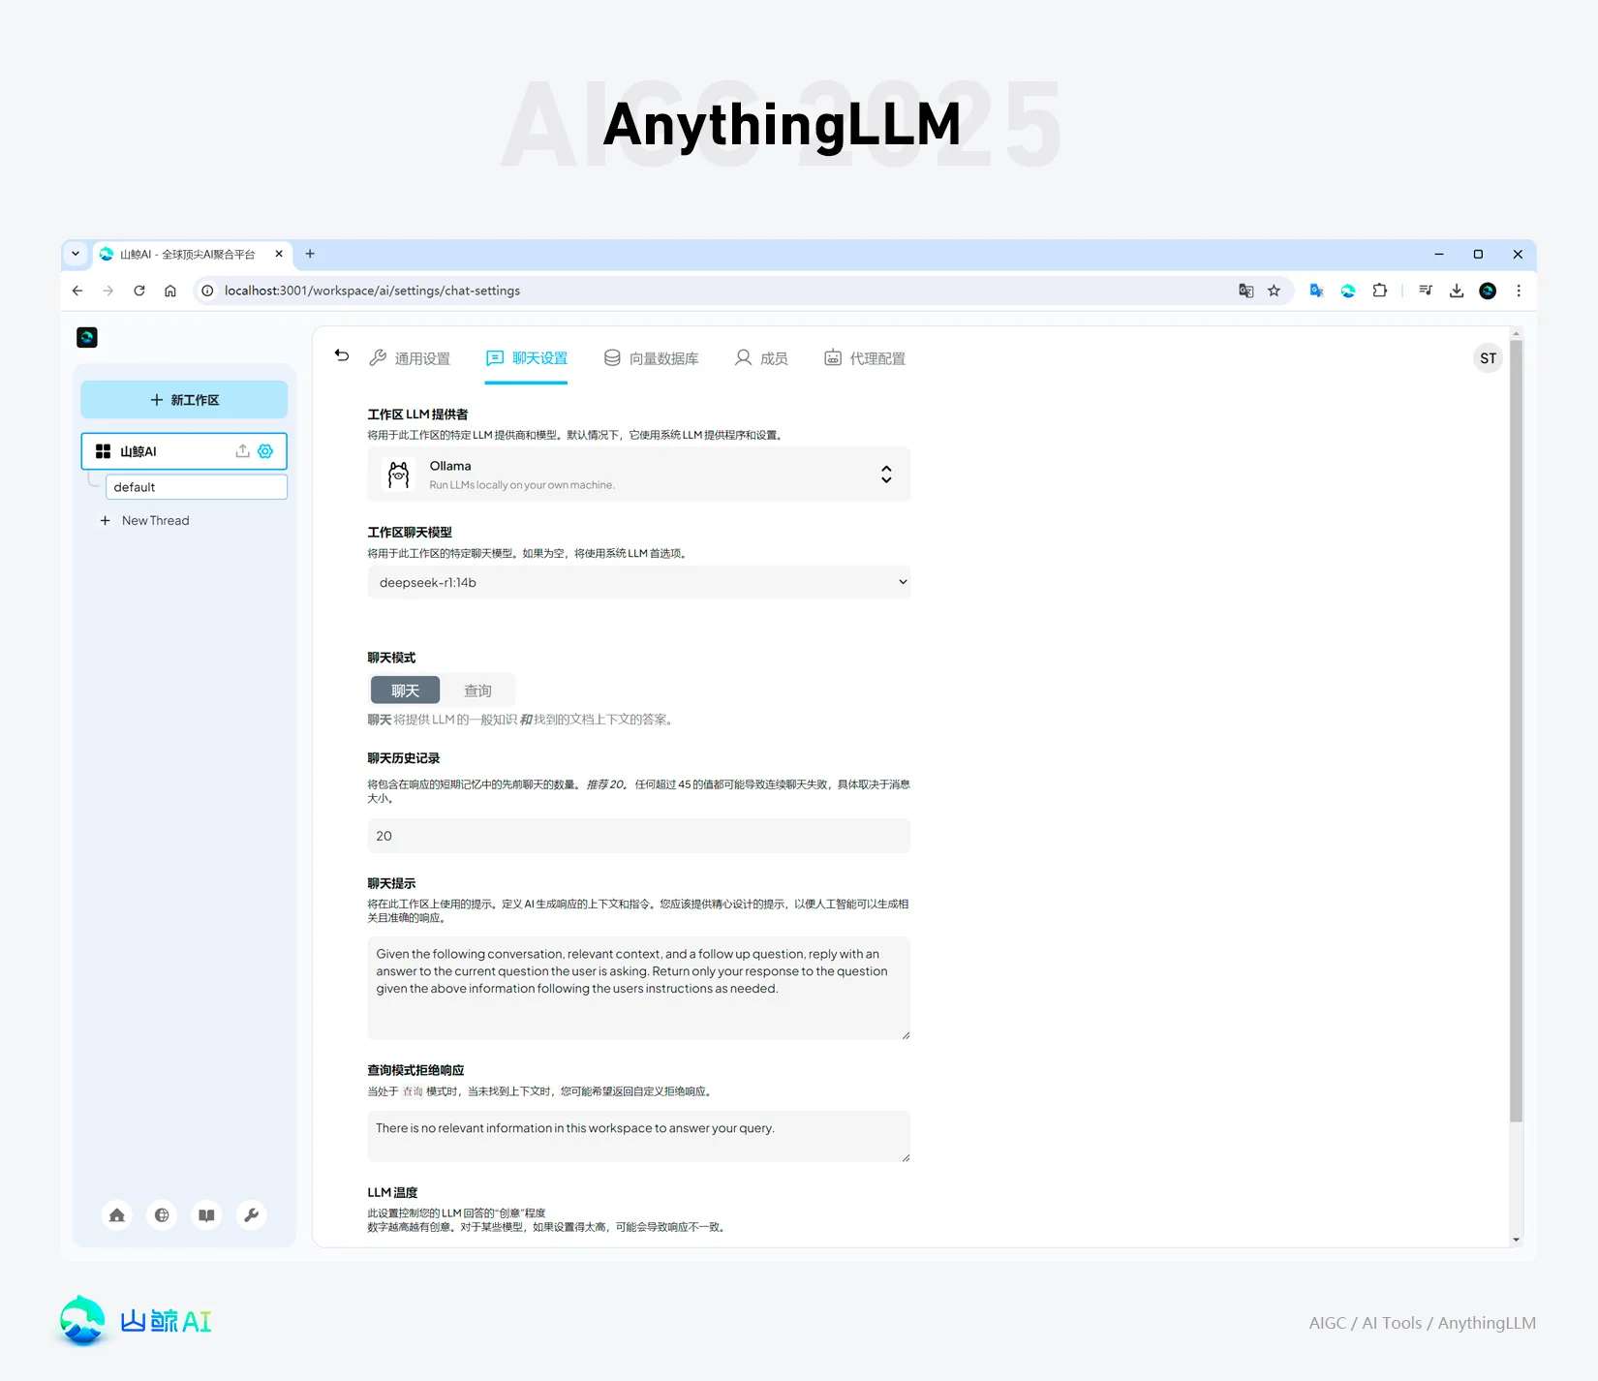The height and width of the screenshot is (1381, 1598).
Task: Select the 山鲸AI workspace row
Action: pyautogui.click(x=184, y=451)
